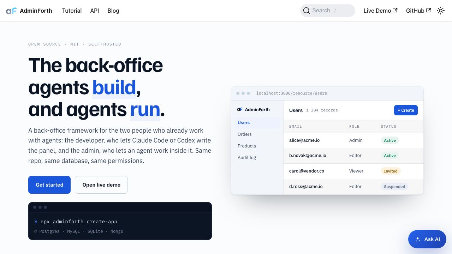Screen dimensions: 452x254
Task: Click the Suspended status badge
Action: (x=394, y=187)
